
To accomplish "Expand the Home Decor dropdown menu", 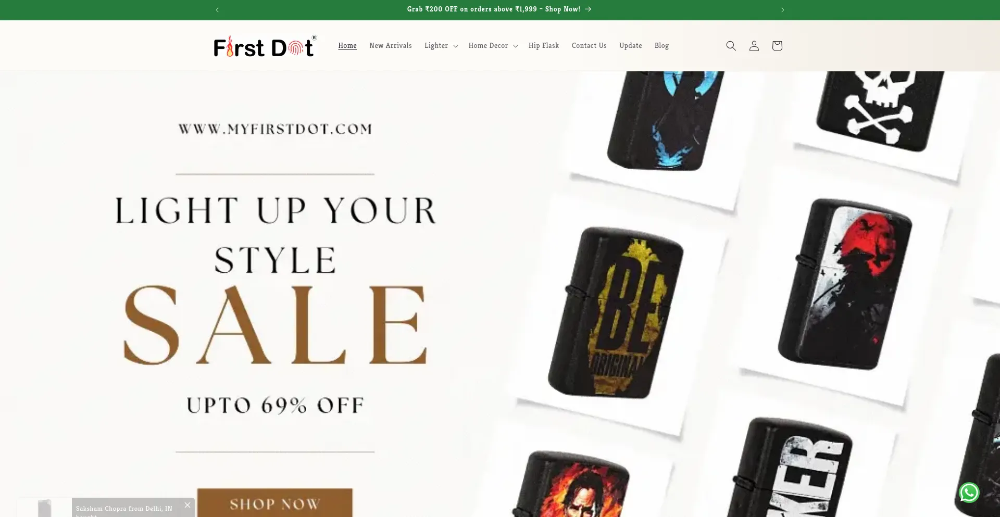I will 493,46.
